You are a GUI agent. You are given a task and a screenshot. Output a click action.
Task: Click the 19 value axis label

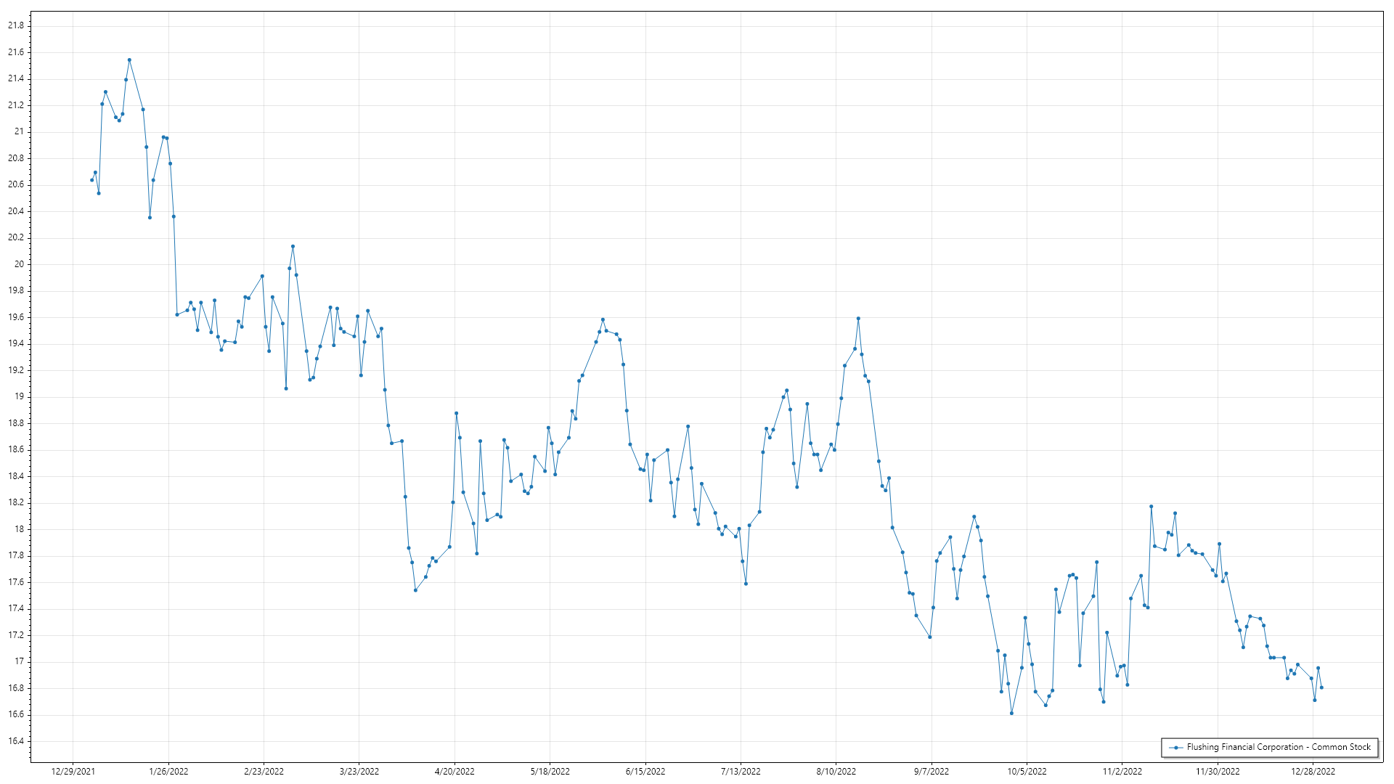pyautogui.click(x=19, y=396)
